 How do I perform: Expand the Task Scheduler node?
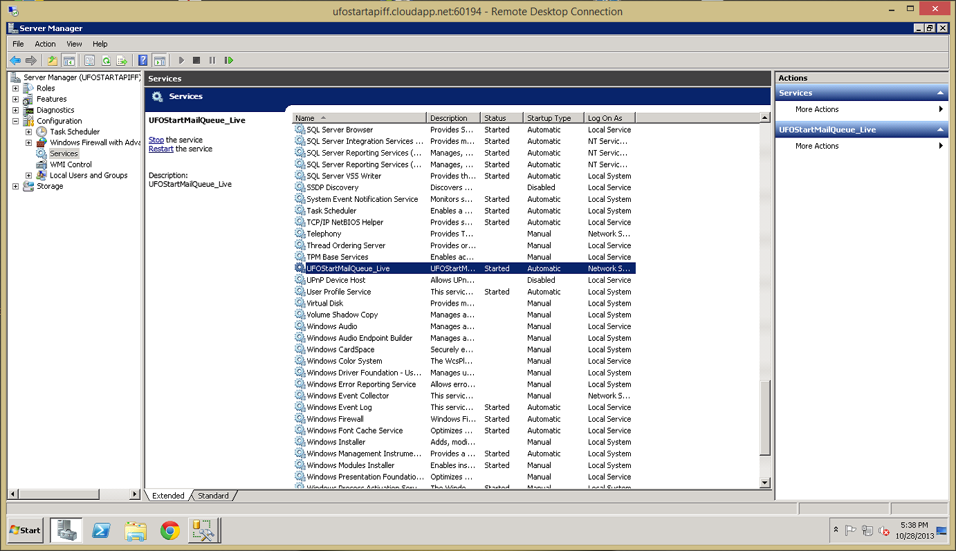[x=29, y=132]
